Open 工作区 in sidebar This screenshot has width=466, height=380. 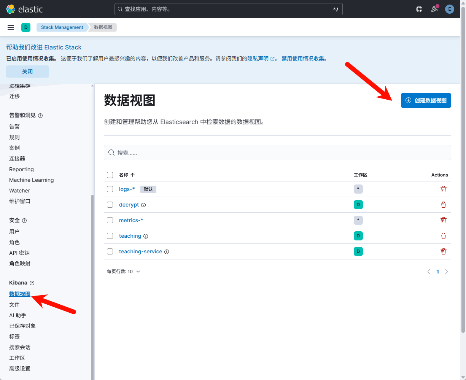coord(17,358)
